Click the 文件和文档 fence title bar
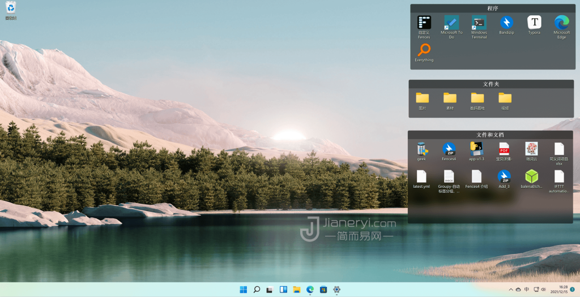580x297 pixels. click(490, 135)
